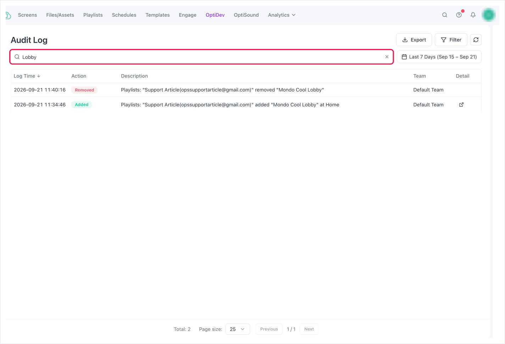Change page size dropdown showing 25
Image resolution: width=505 pixels, height=344 pixels.
(237, 329)
